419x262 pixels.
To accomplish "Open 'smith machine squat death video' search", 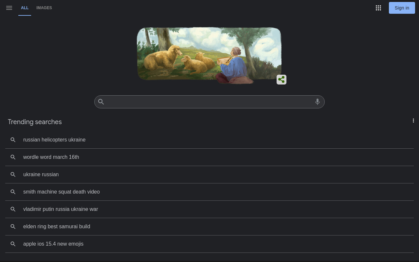I will pos(209,192).
